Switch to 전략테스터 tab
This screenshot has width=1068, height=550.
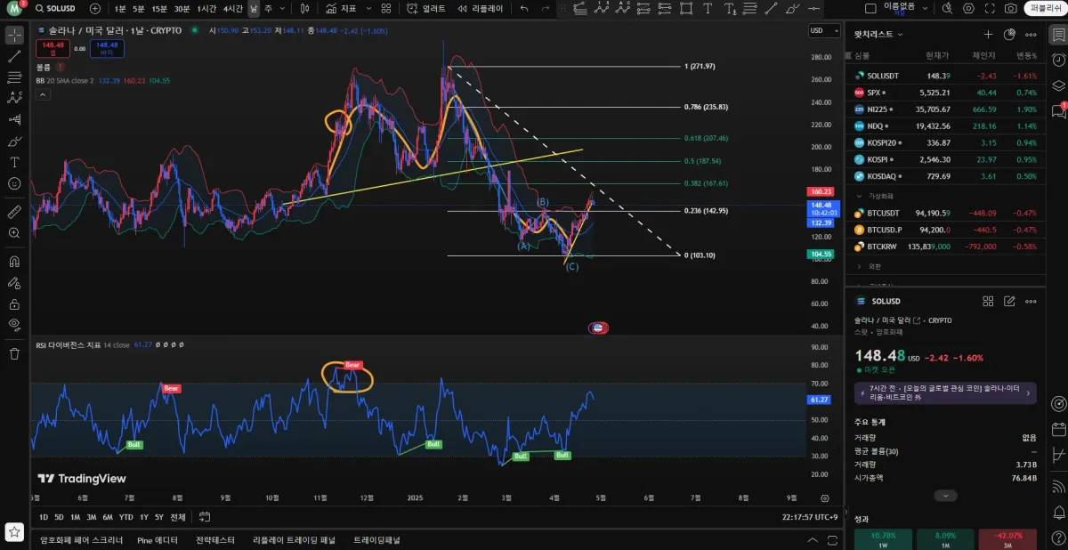(x=215, y=540)
